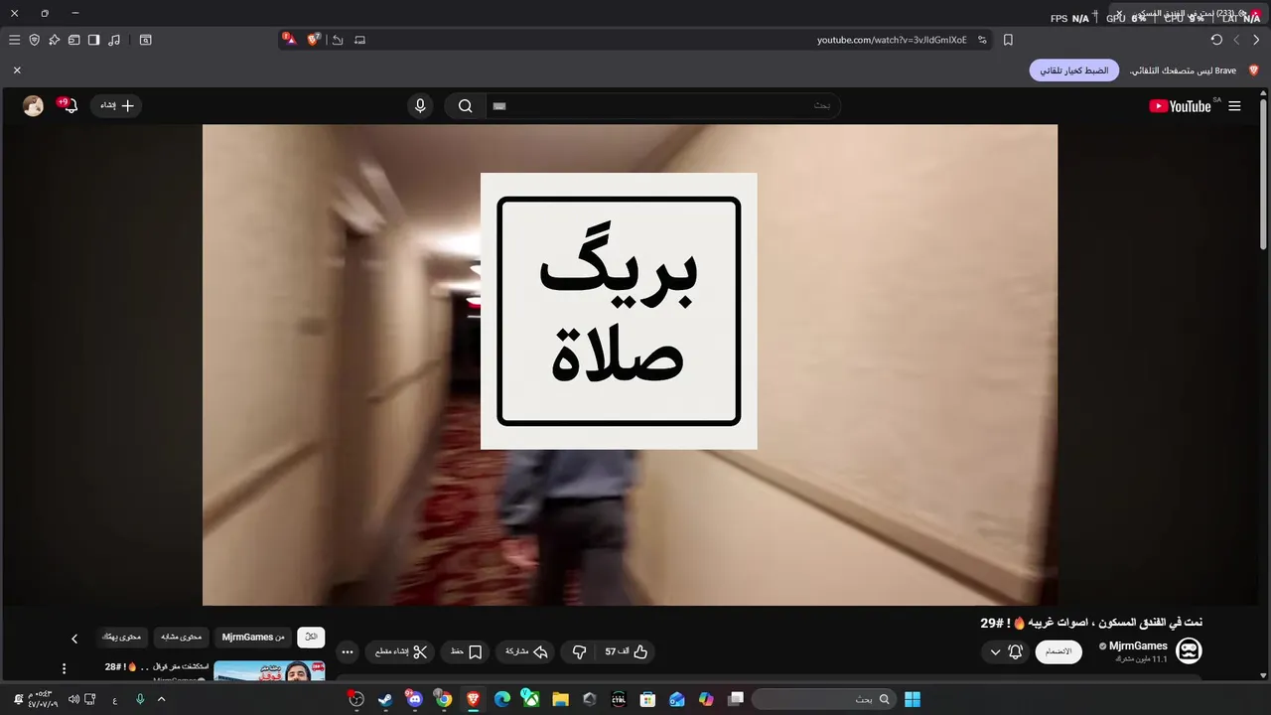Start voice search with the microphone icon
Viewport: 1271px width, 715px height.
pyautogui.click(x=420, y=106)
